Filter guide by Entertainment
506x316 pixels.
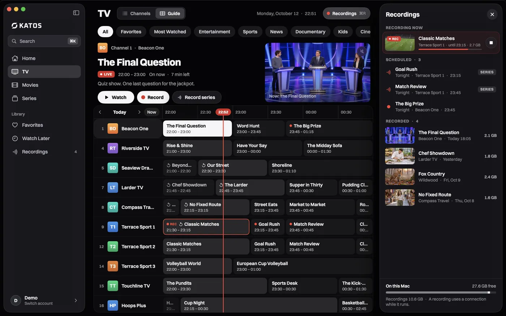[x=214, y=32]
